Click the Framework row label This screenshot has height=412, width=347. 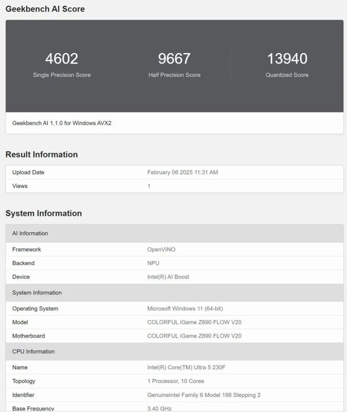coord(26,249)
